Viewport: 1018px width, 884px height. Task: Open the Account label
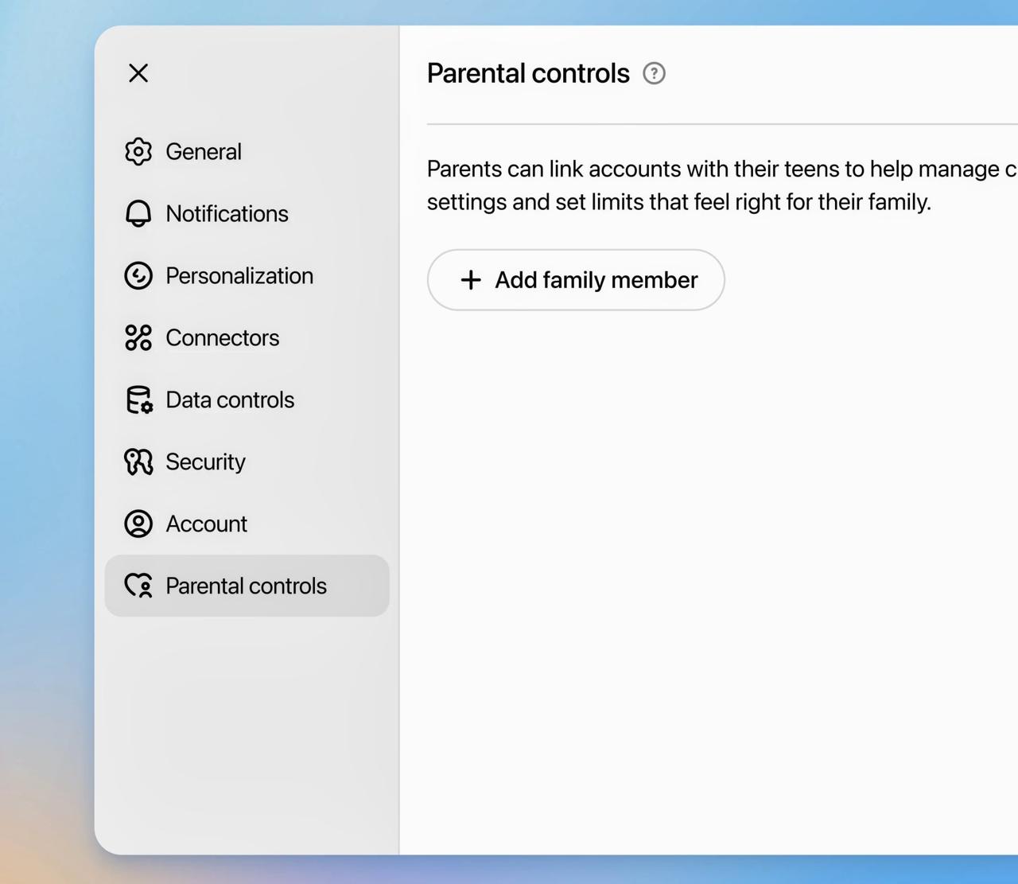coord(206,524)
